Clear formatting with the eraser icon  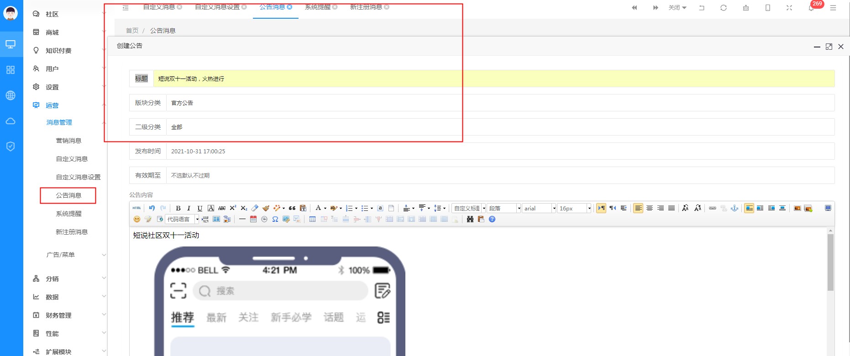pyautogui.click(x=255, y=208)
